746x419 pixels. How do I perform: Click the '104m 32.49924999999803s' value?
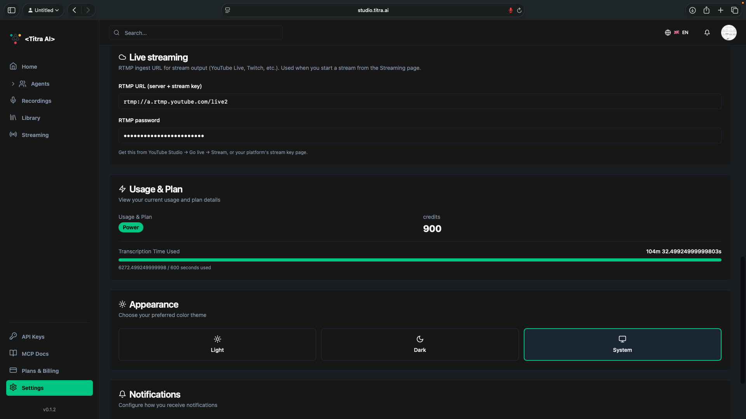coord(683,251)
